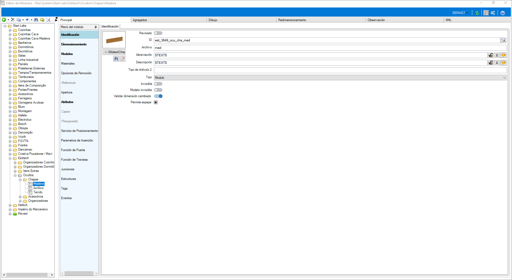Screen dimensions: 512x280
Task: Open settings via the gears icon
Action: (493, 13)
